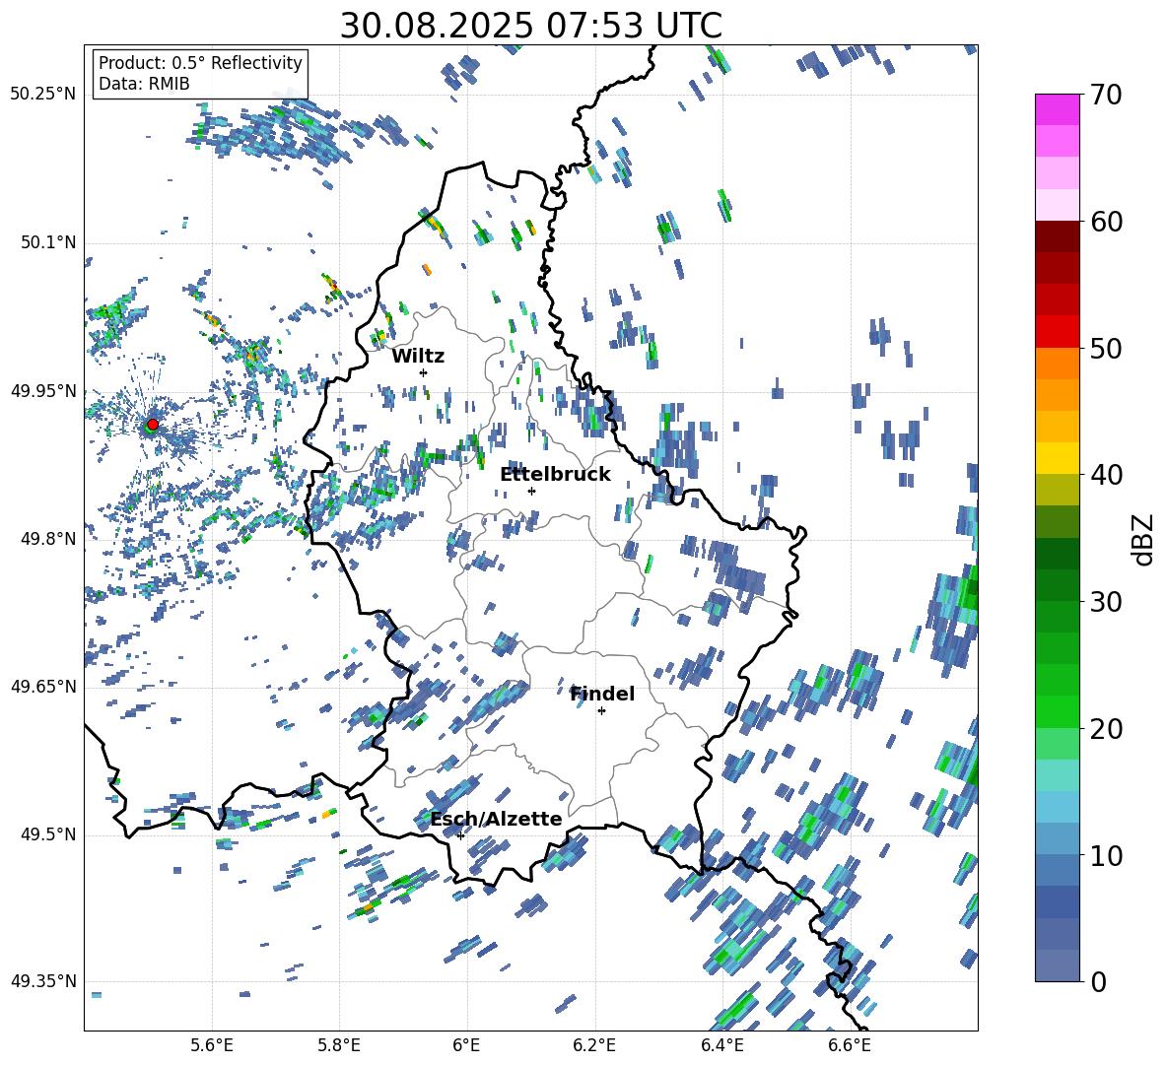The width and height of the screenshot is (1167, 1065).
Task: Click the 6°E longitude label
Action: (466, 1045)
